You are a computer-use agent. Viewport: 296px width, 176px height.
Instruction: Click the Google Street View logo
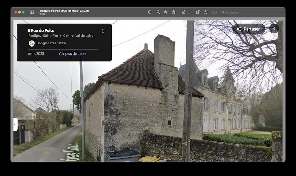[32, 43]
